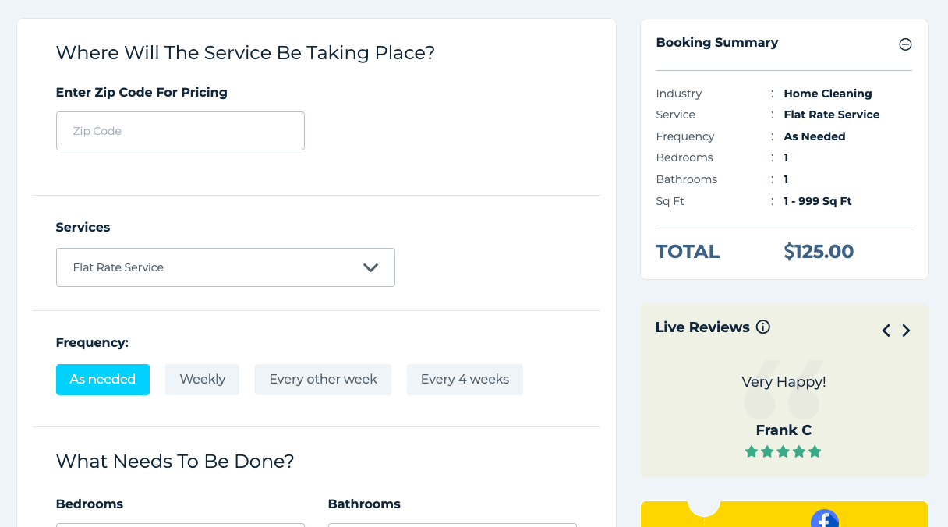Collapse the Booking Summary panel

905,44
